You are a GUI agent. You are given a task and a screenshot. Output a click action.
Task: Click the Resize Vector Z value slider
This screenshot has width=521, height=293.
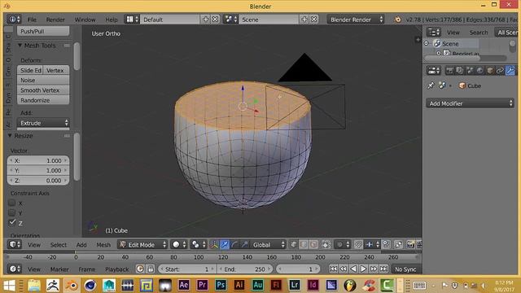(x=38, y=181)
